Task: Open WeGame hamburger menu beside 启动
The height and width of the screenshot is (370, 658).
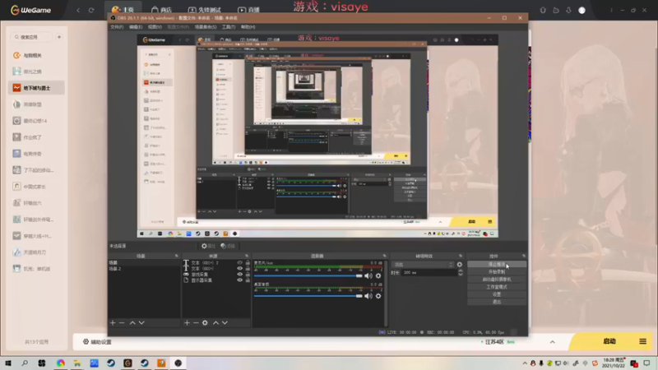Action: pos(642,341)
